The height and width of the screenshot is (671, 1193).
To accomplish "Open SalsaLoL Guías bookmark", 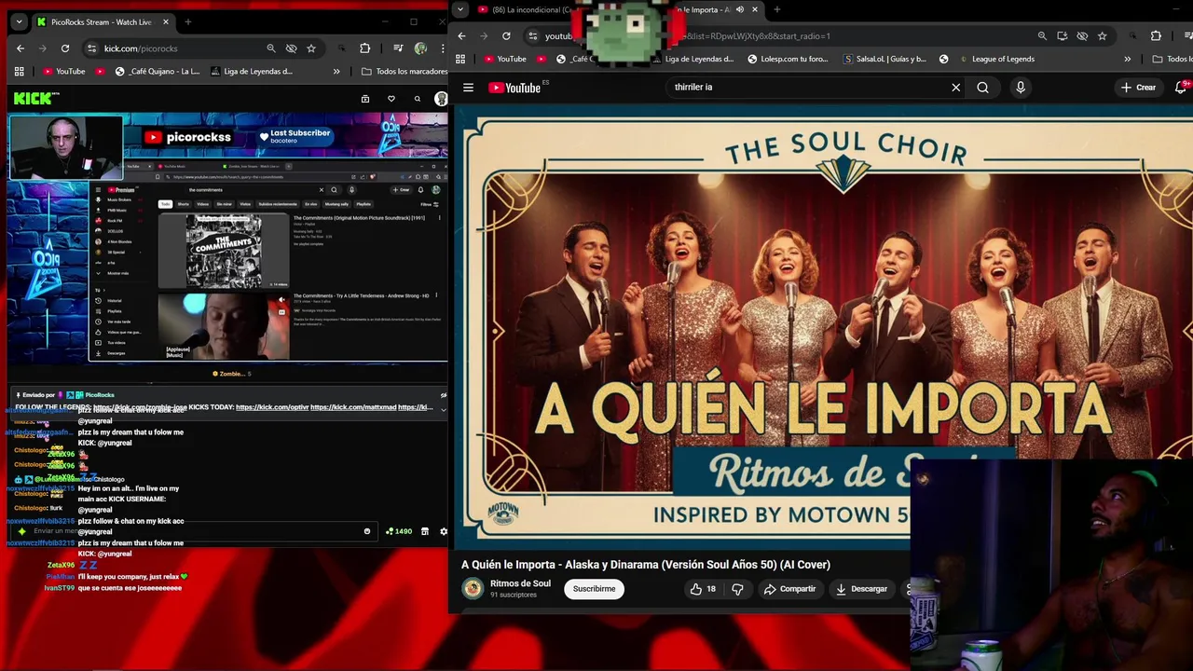I will point(884,59).
